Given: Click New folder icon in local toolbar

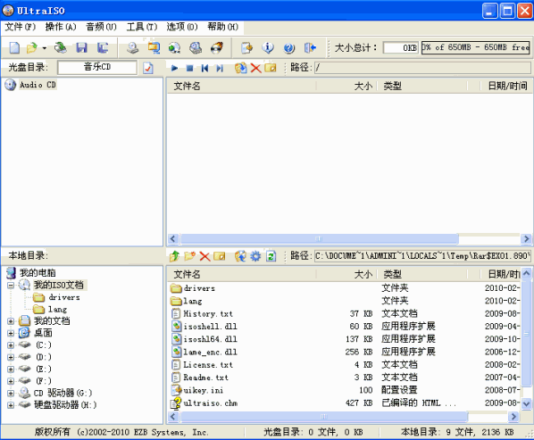Looking at the screenshot, I should [189, 256].
